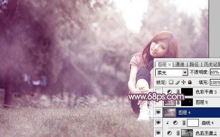Select the black mask of 色彩平衡 3
Image resolution: width=220 pixels, height=137 pixels.
[187, 92]
